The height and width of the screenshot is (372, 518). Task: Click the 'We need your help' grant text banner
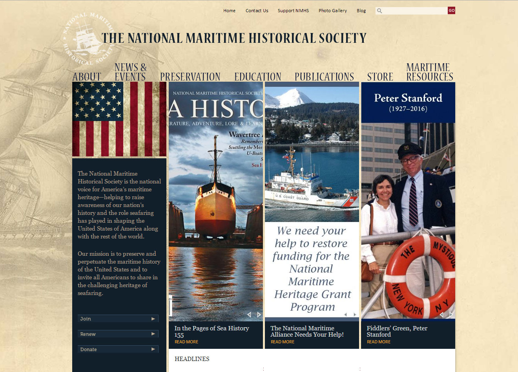click(x=312, y=269)
